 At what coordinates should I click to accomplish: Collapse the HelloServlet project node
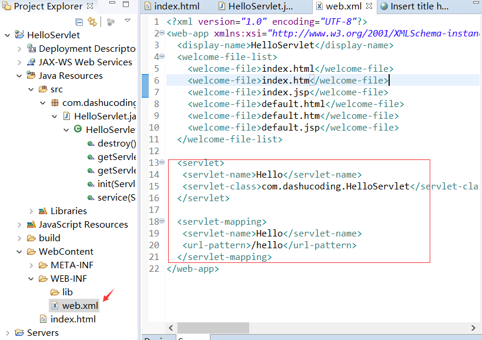coord(8,35)
